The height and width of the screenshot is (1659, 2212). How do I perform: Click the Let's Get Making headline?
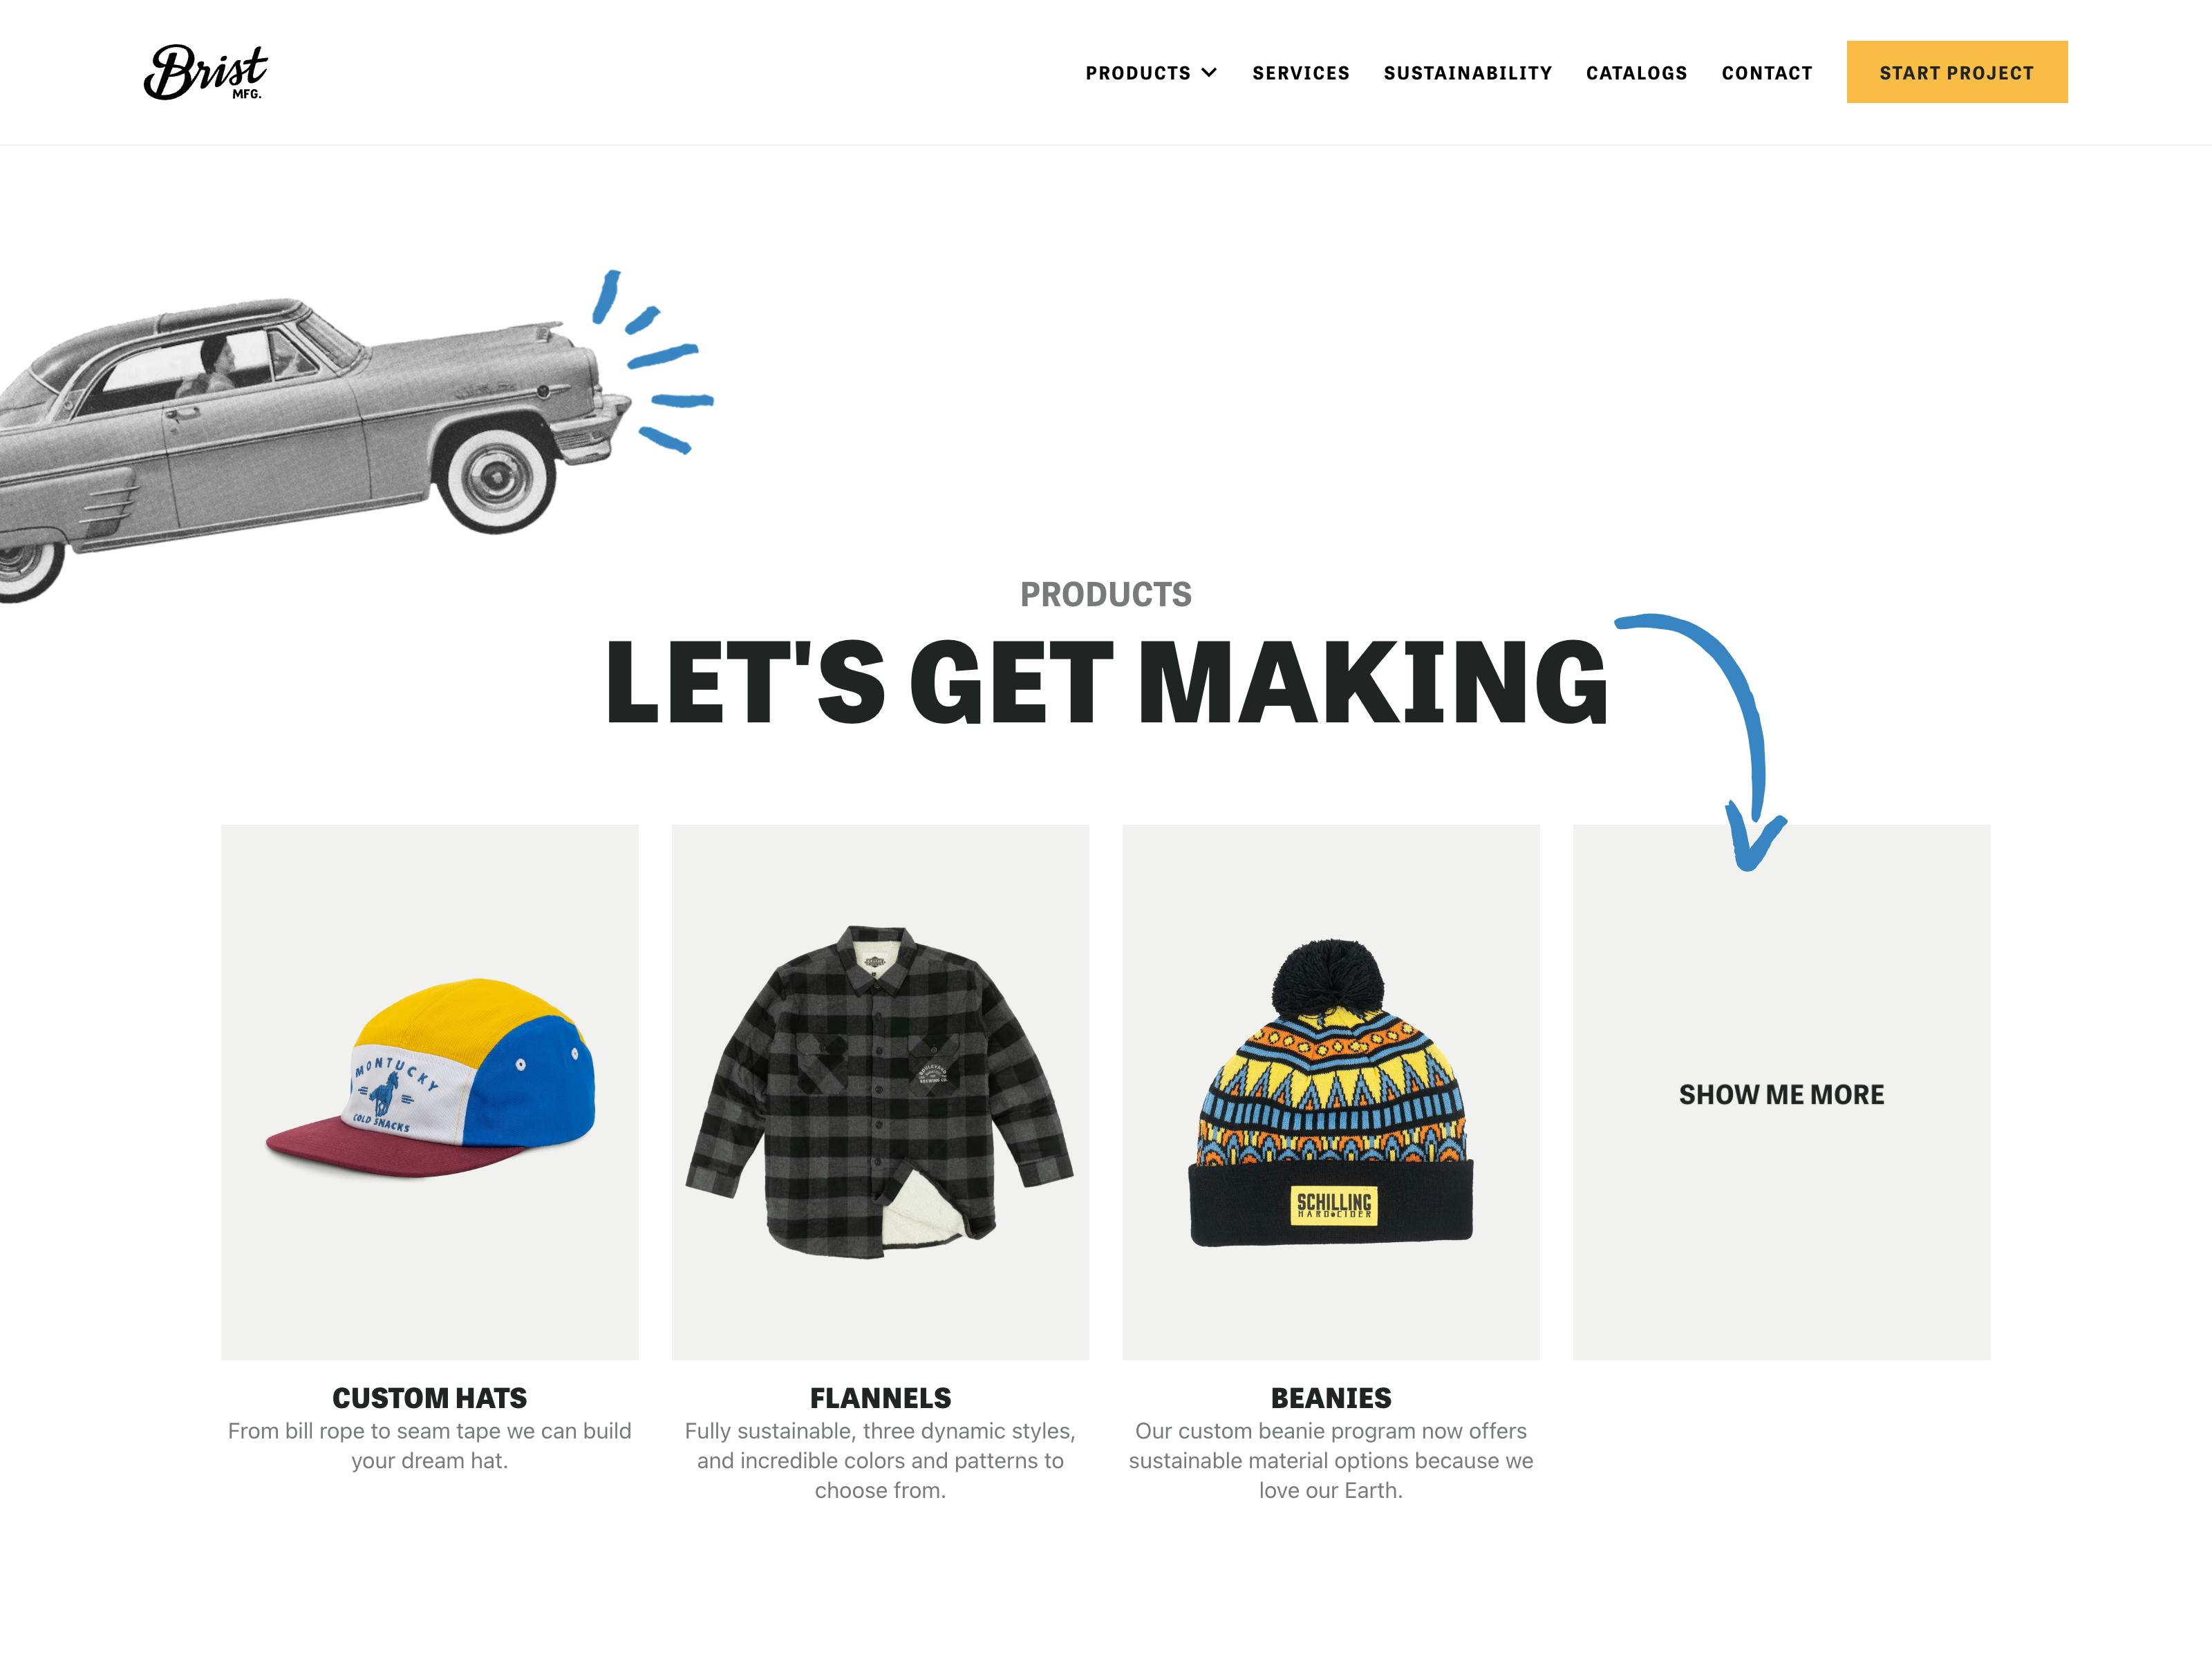[1106, 682]
